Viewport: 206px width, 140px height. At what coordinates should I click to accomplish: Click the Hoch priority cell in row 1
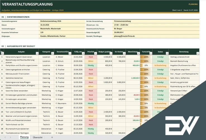(91, 57)
